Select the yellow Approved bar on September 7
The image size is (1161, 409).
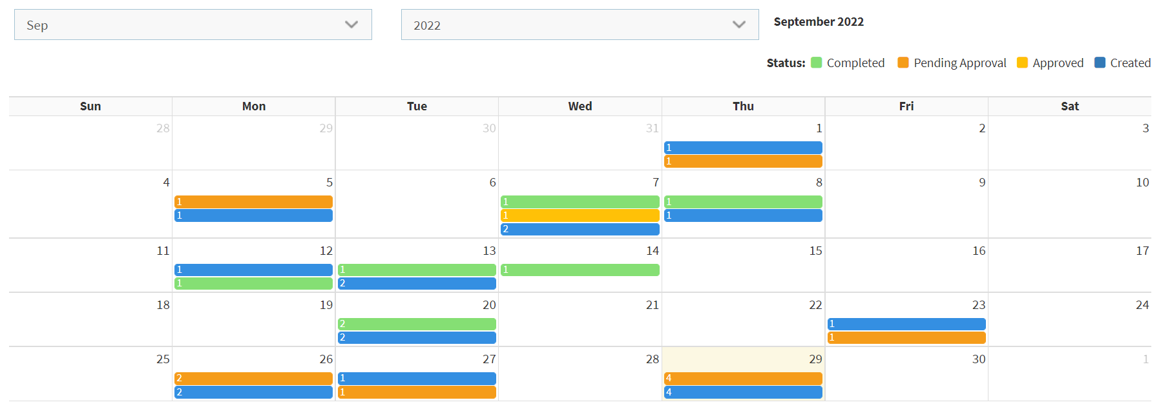click(580, 215)
